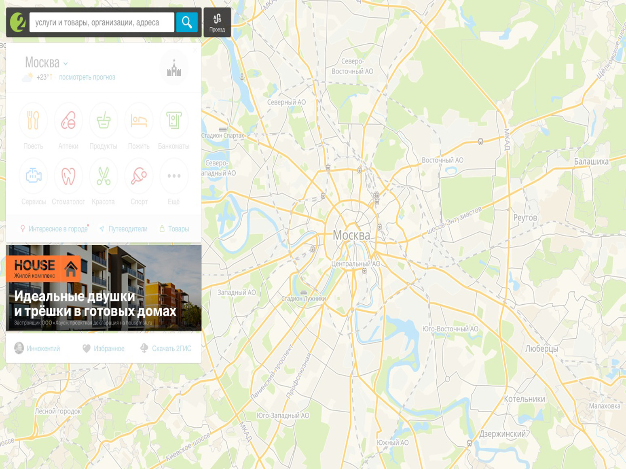The image size is (626, 469).
Task: Open Избранное favorites
Action: (x=109, y=348)
